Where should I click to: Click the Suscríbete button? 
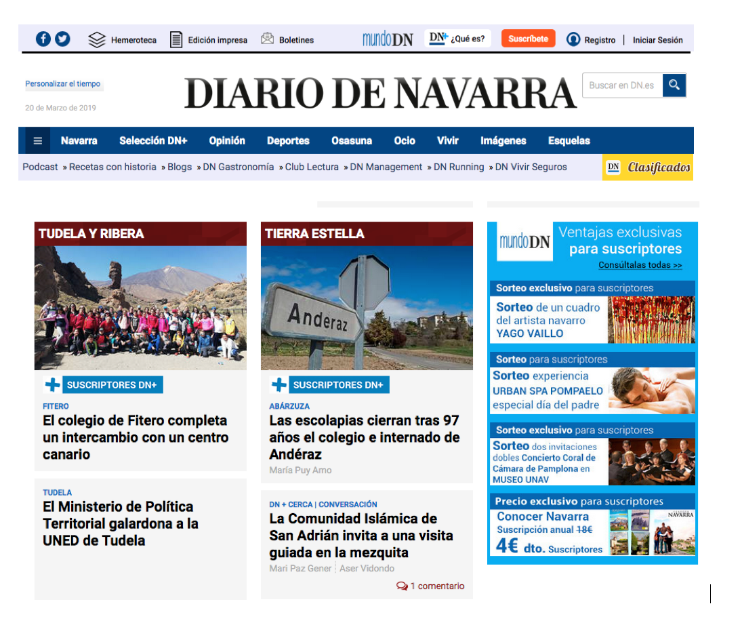[x=528, y=39]
